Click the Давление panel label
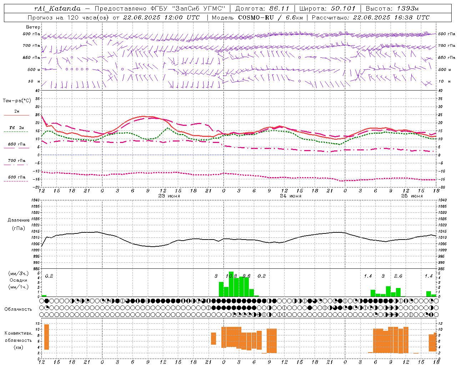 click(19, 220)
